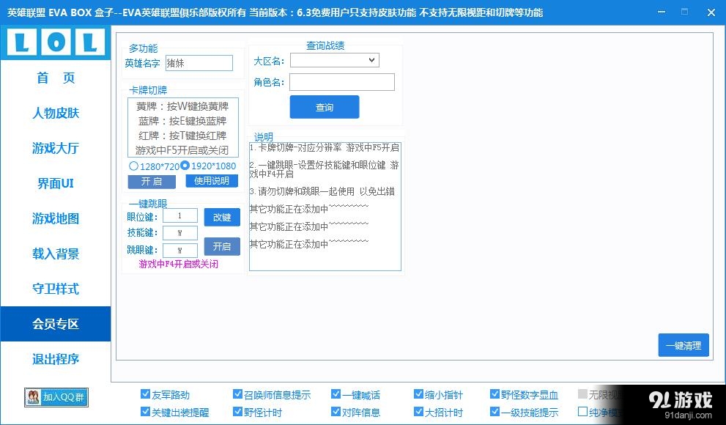Toggle the 一键喊话 checkbox

(336, 394)
